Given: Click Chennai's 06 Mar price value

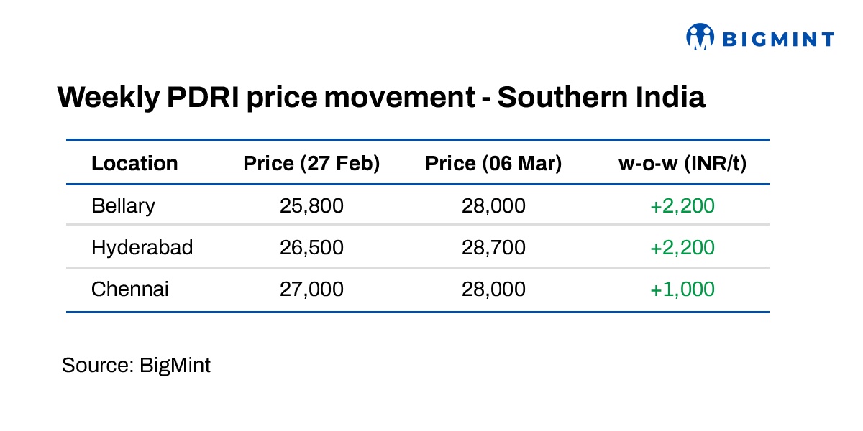Looking at the screenshot, I should (x=493, y=289).
